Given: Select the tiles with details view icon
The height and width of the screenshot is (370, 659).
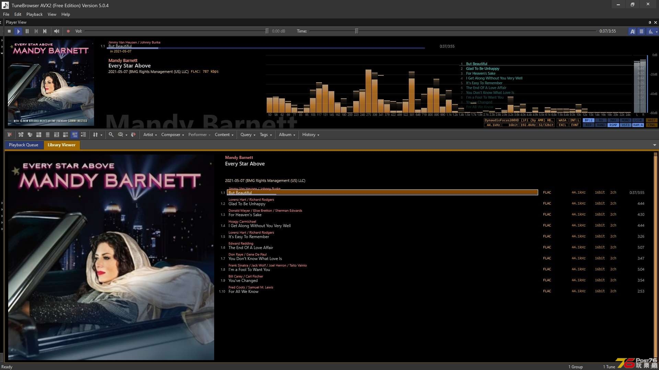Looking at the screenshot, I should pyautogui.click(x=66, y=135).
